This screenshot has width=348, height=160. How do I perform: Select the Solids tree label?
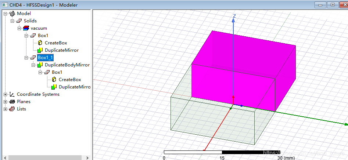(x=30, y=21)
